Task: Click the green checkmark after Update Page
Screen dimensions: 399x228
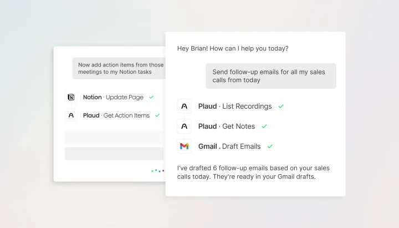Action: (x=151, y=97)
